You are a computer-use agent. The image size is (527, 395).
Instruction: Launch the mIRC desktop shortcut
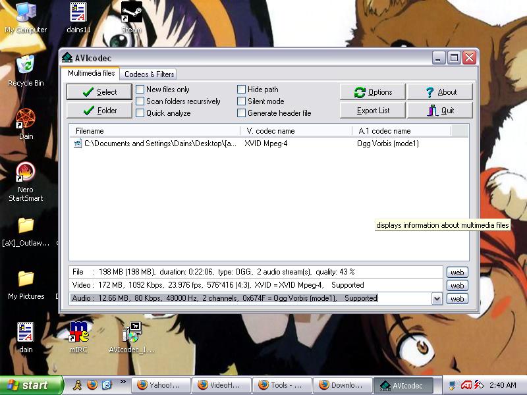click(78, 337)
